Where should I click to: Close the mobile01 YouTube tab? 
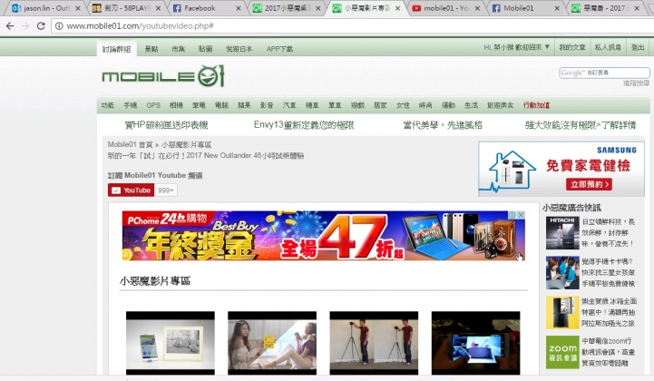477,8
